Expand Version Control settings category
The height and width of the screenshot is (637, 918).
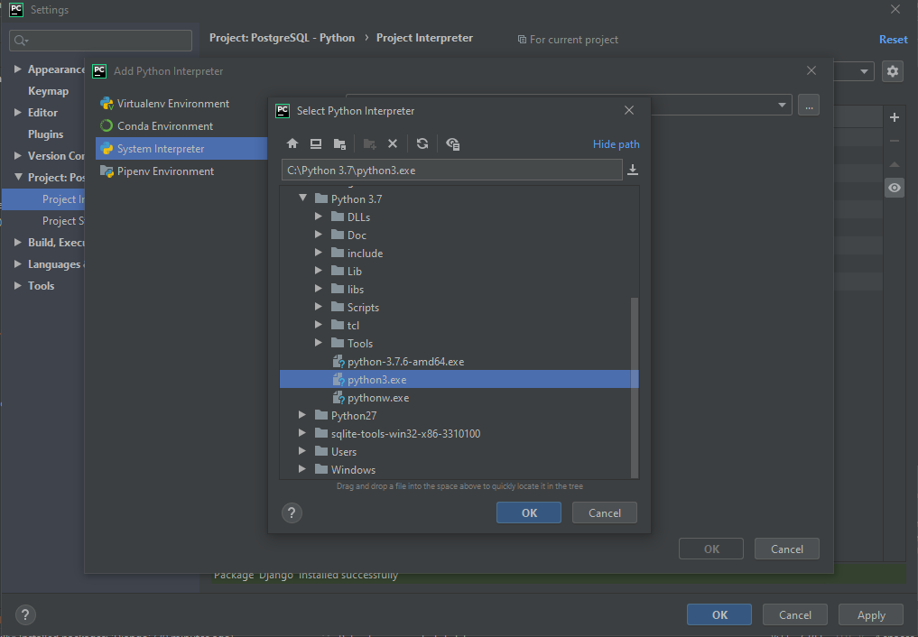pos(17,155)
